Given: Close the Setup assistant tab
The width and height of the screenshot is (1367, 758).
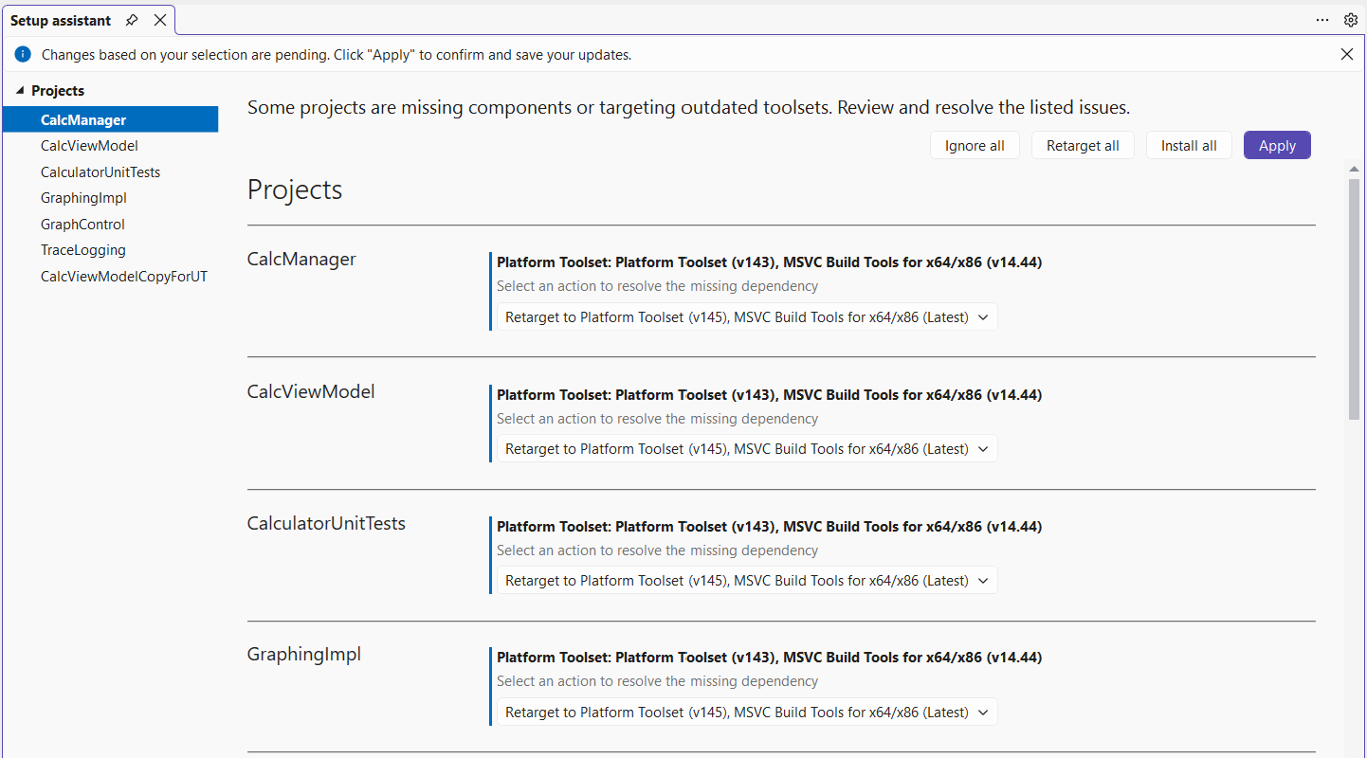Looking at the screenshot, I should click(159, 19).
